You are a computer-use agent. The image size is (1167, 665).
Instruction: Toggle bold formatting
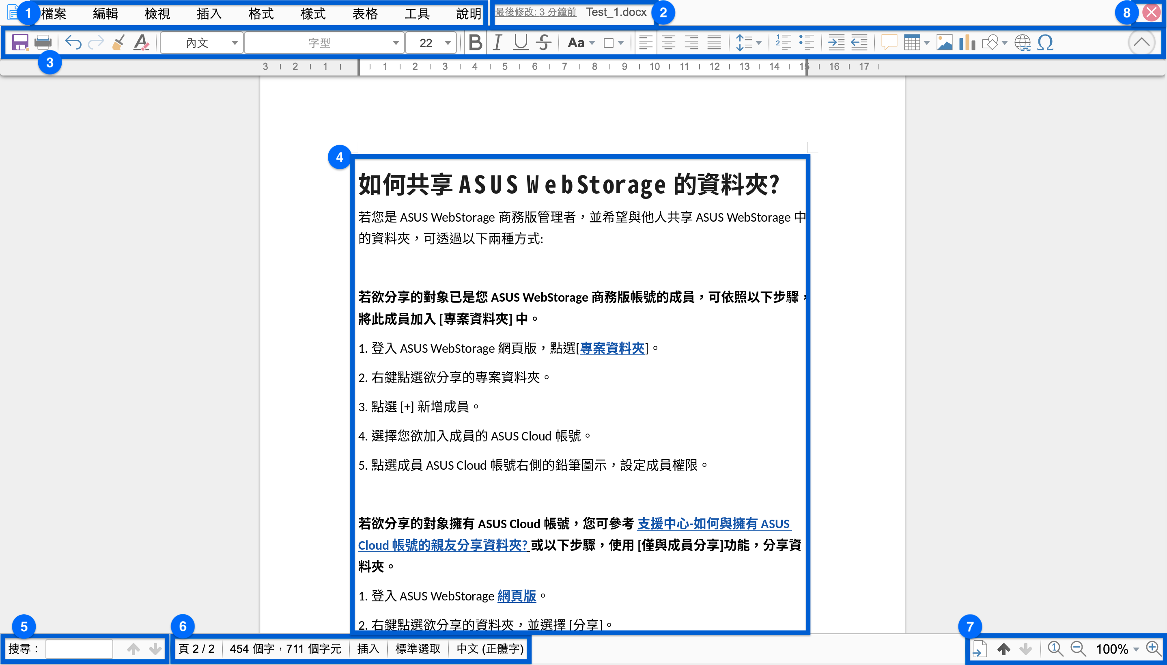(x=475, y=43)
